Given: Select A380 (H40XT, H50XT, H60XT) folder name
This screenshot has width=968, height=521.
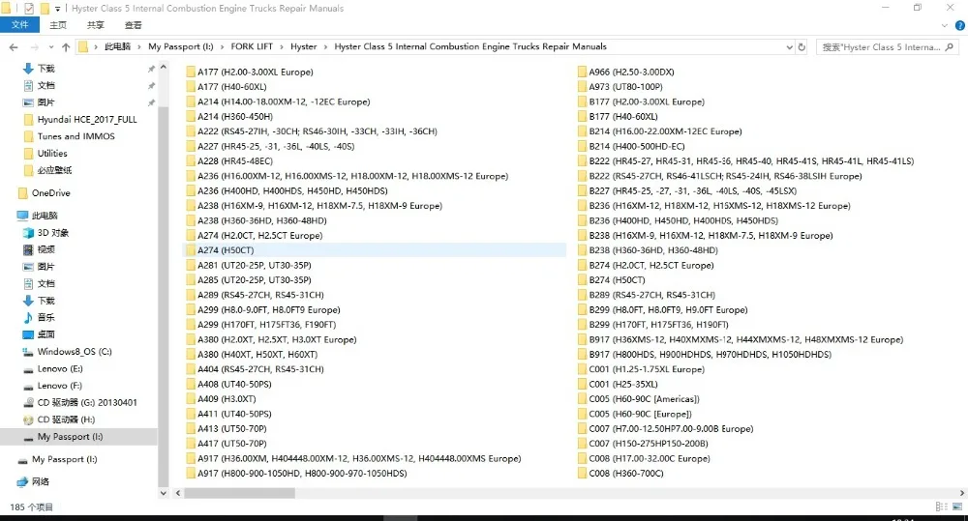Looking at the screenshot, I should click(257, 355).
